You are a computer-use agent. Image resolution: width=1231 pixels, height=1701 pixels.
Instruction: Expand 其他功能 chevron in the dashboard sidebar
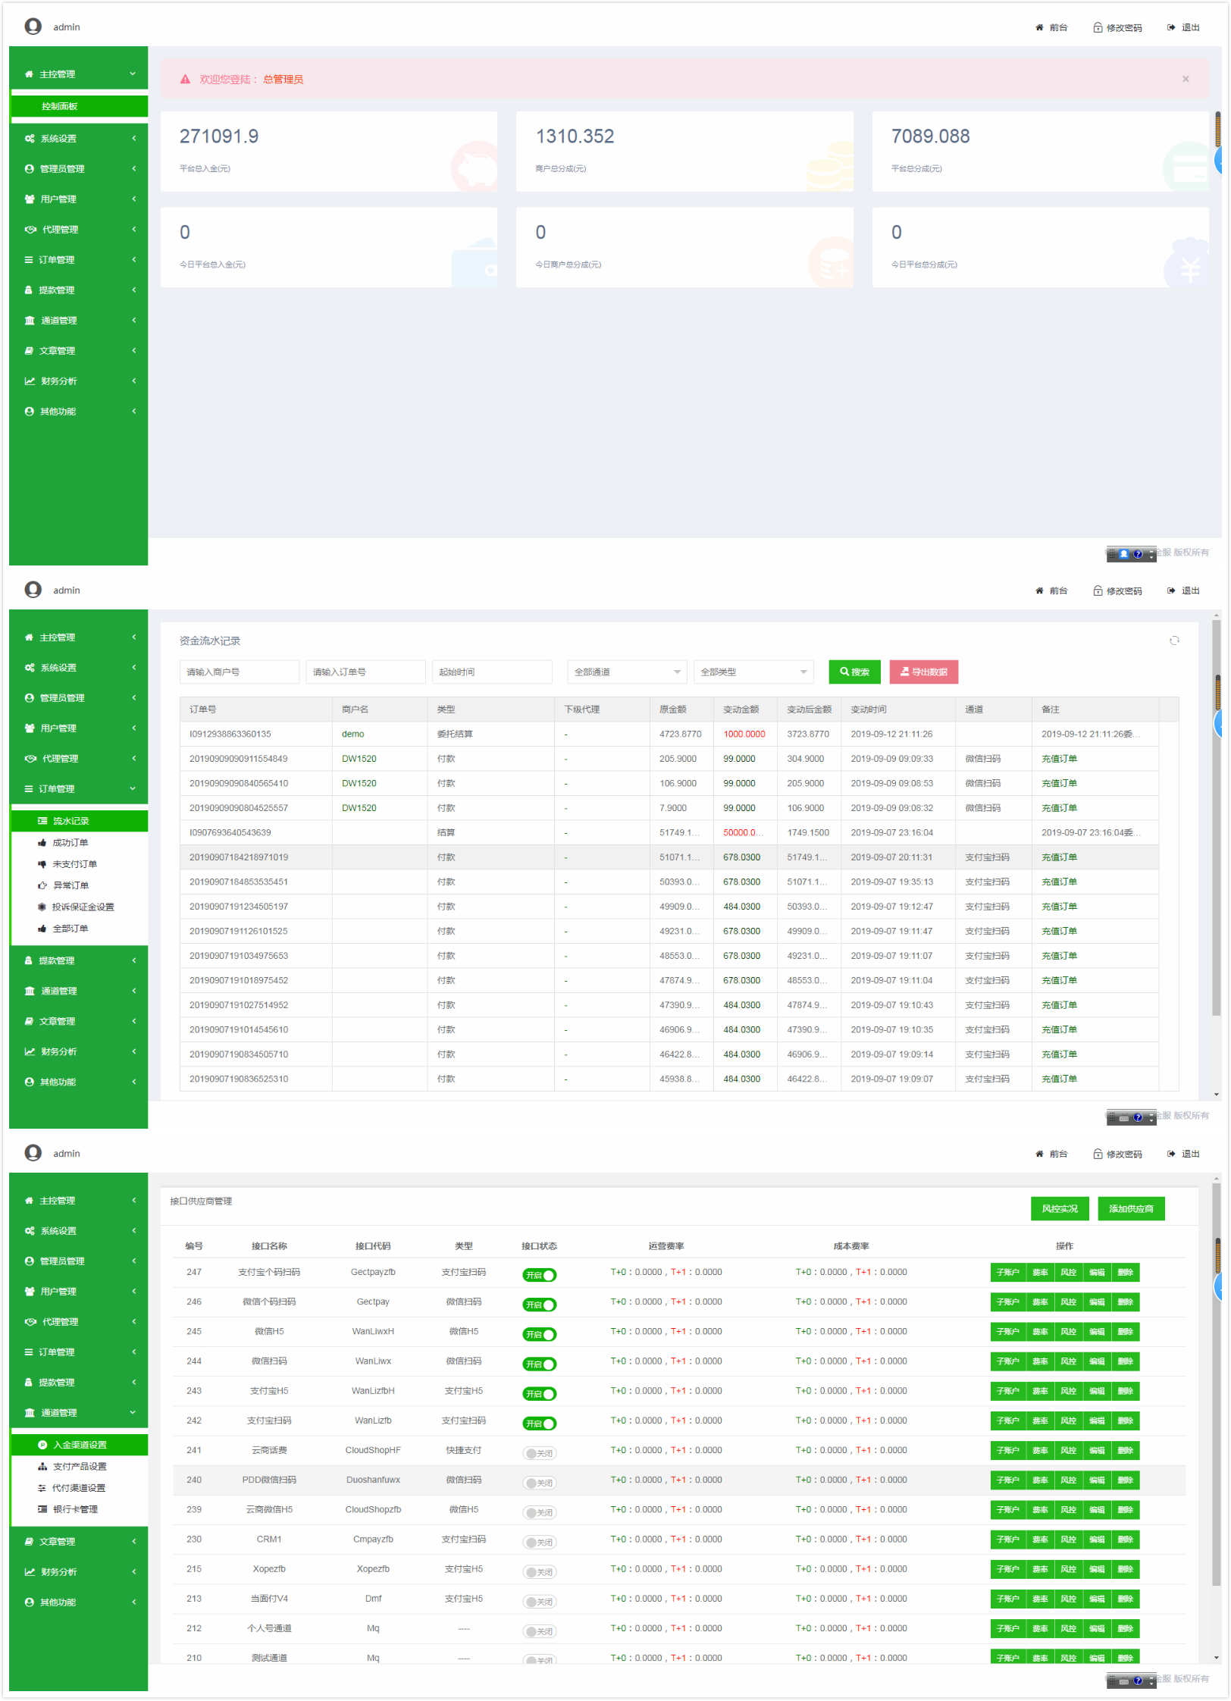(134, 411)
